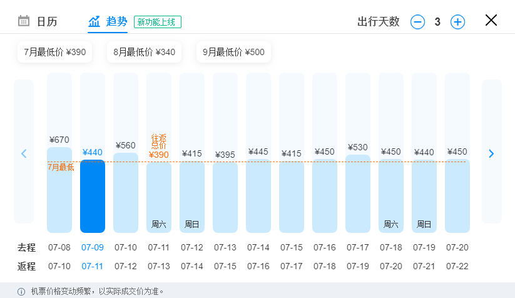Viewport: 515px width, 298px height.
Task: Select the ¥530 bar for 07-17
Action: click(x=358, y=193)
